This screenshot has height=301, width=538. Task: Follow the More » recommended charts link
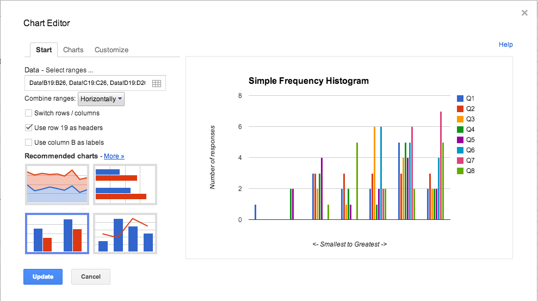point(114,156)
